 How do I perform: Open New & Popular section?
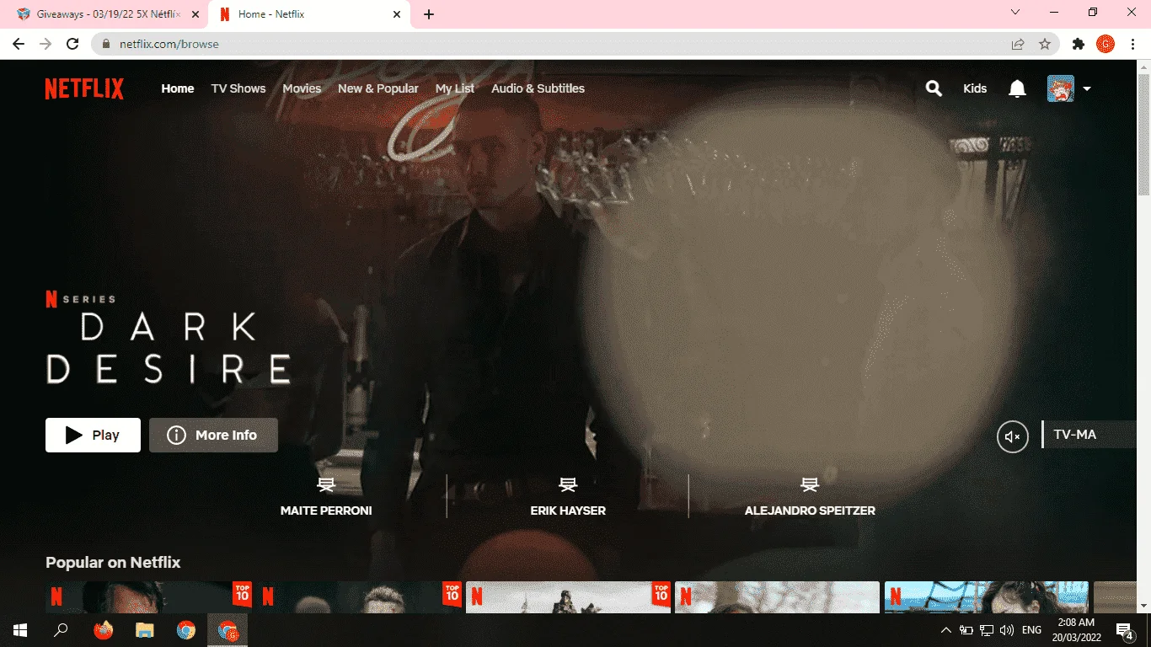coord(378,88)
